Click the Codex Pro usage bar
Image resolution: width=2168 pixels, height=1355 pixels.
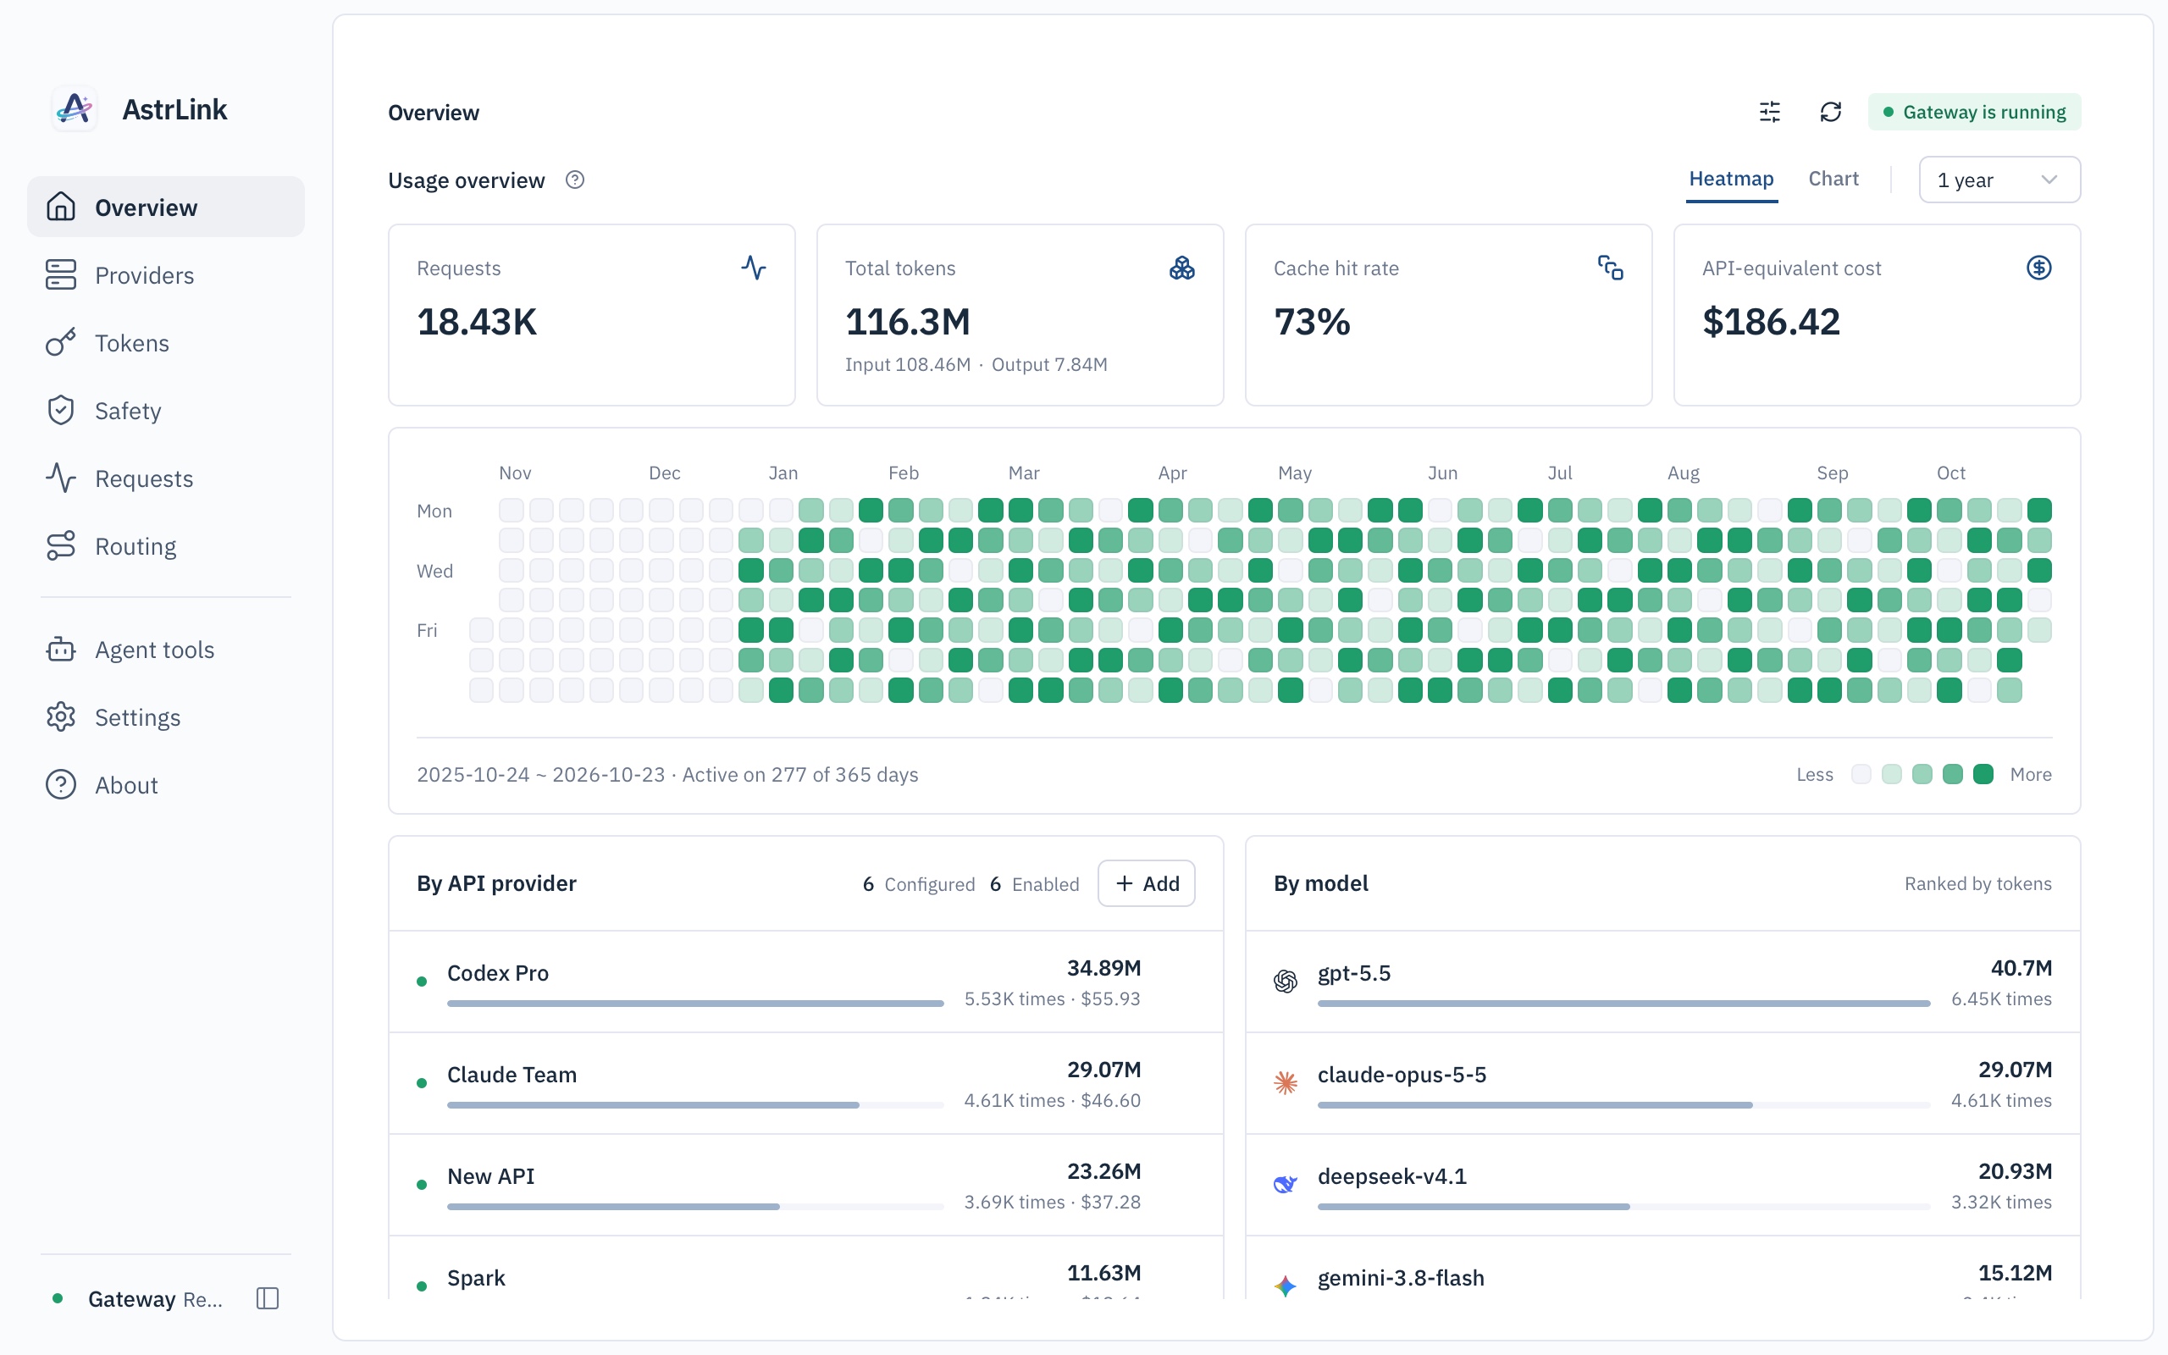click(695, 1004)
